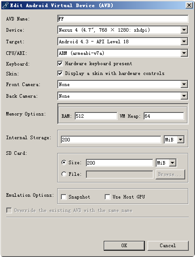Open the Device dropdown list
The width and height of the screenshot is (195, 257).
[184, 30]
